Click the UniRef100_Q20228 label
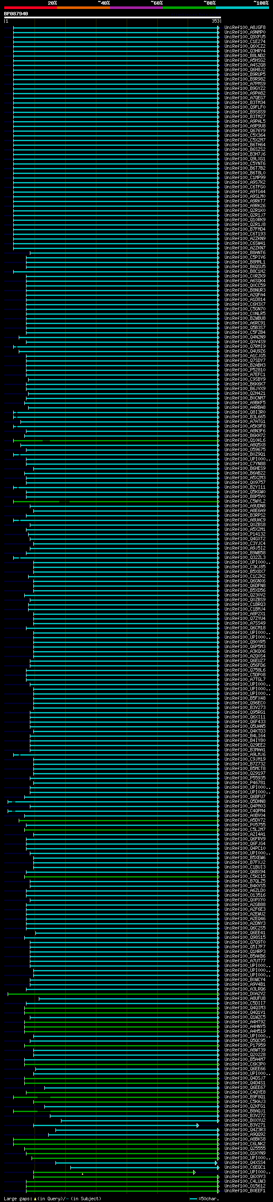This screenshot has width=273, height=1202. click(x=245, y=1054)
